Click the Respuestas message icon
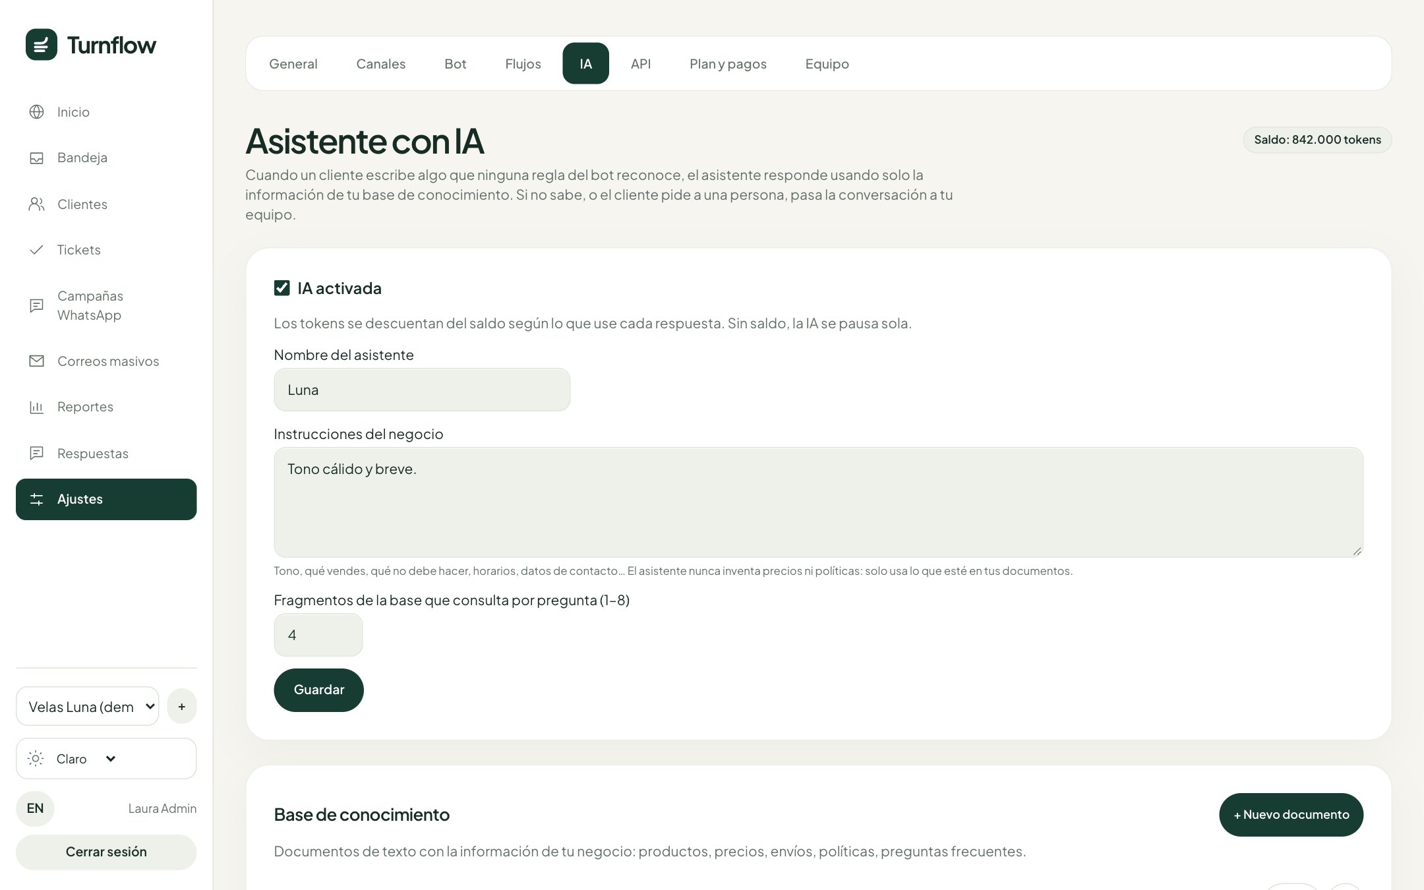 click(37, 454)
